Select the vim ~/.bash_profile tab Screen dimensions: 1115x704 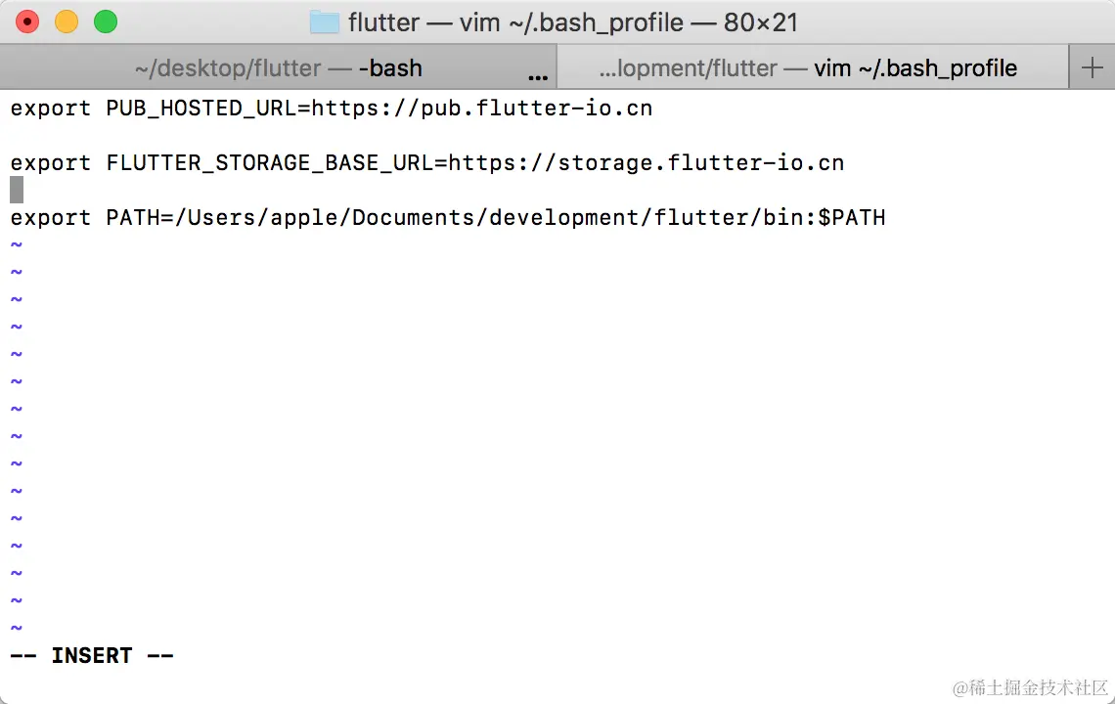pyautogui.click(x=808, y=68)
